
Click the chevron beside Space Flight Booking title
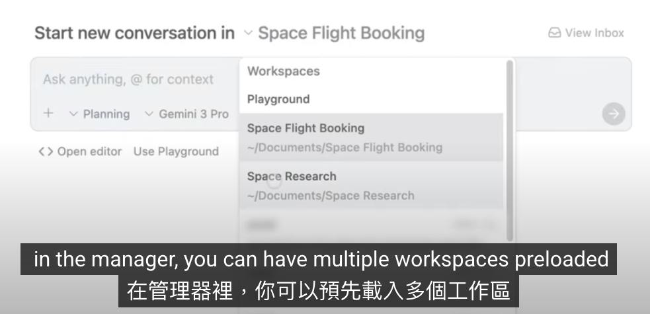pyautogui.click(x=248, y=33)
